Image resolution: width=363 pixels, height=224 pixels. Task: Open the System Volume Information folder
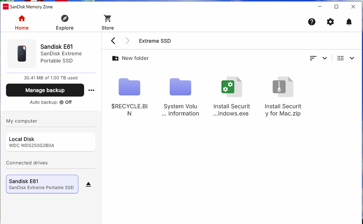click(180, 97)
